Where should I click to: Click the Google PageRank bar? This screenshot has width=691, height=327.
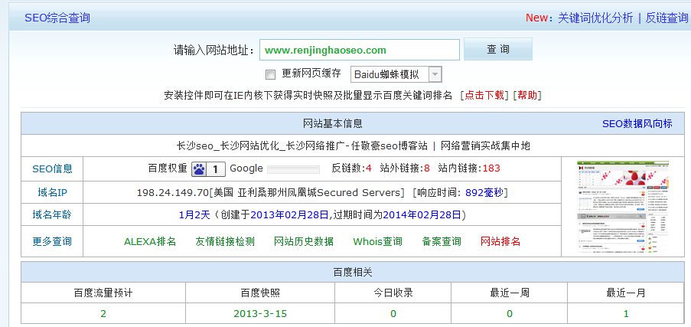(294, 169)
